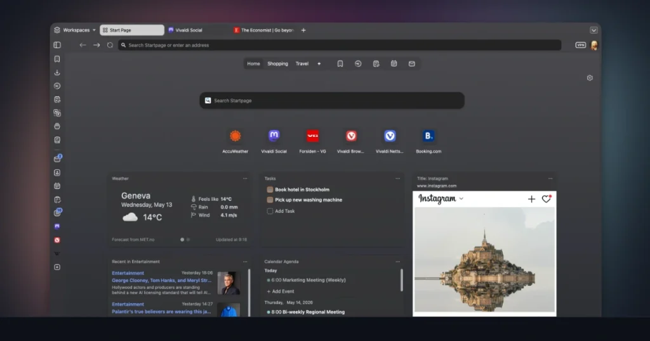This screenshot has height=341, width=650.
Task: Open the Calendar panel in sidebar
Action: pyautogui.click(x=57, y=186)
